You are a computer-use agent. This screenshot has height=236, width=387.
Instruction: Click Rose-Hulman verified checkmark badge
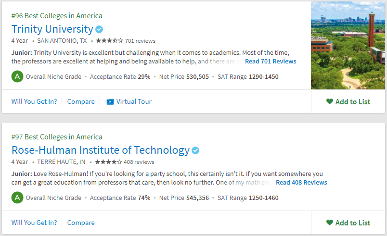pyautogui.click(x=195, y=150)
